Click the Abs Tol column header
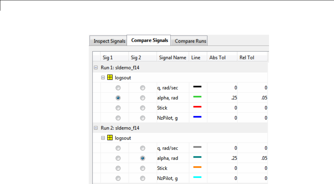The width and height of the screenshot is (334, 184). (217, 57)
